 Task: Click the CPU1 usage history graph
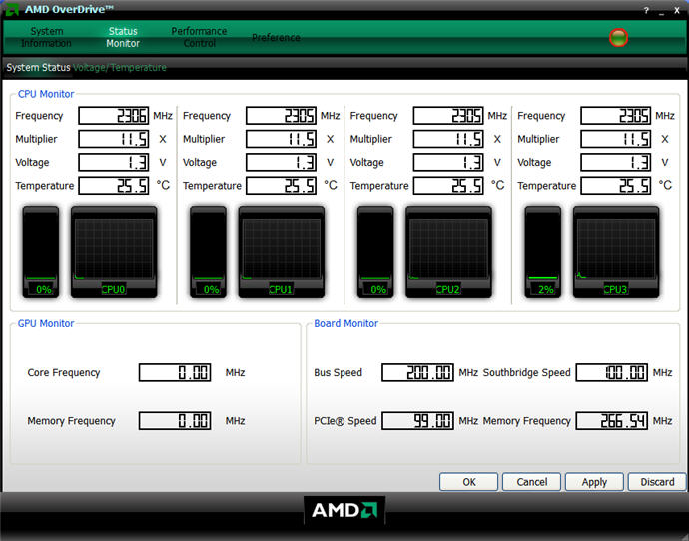point(282,253)
